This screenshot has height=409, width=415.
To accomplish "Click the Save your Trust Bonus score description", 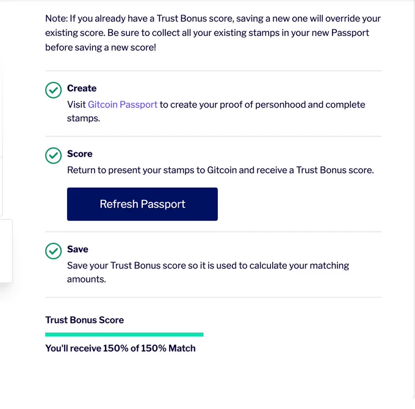I will [208, 272].
